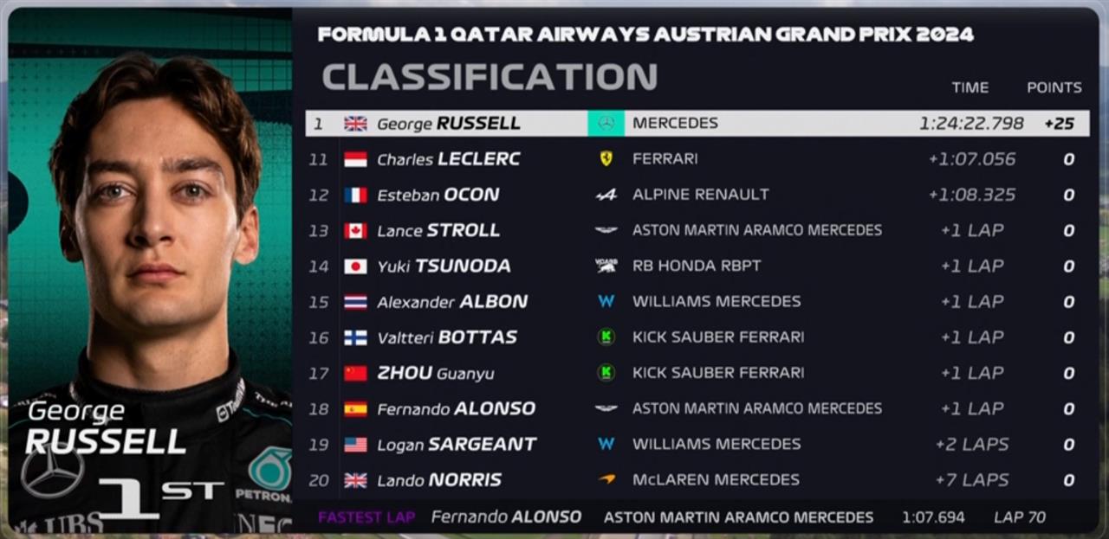Click the Japanese flag by Tsunoda
The height and width of the screenshot is (539, 1109).
coord(355,266)
